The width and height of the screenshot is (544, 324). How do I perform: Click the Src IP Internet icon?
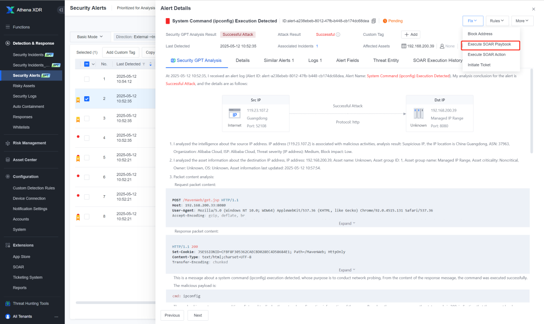coord(235,115)
